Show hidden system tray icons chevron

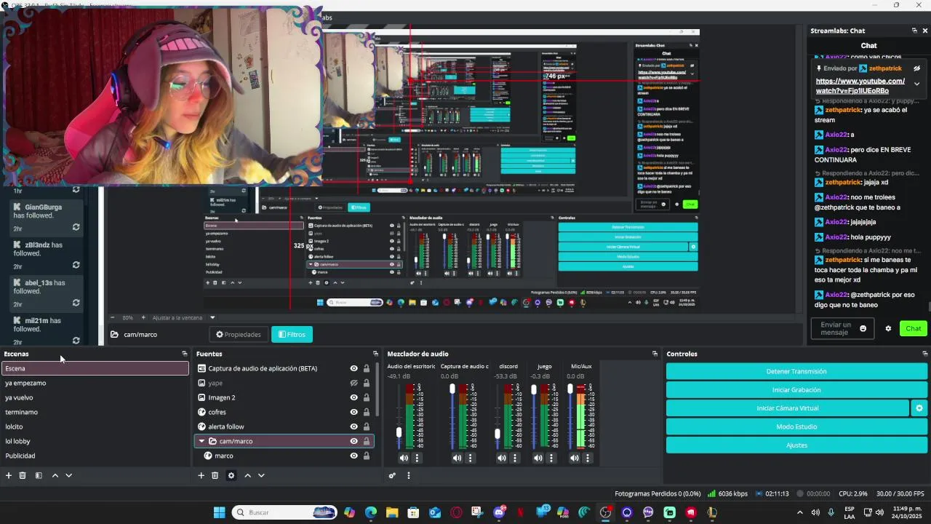tap(800, 512)
